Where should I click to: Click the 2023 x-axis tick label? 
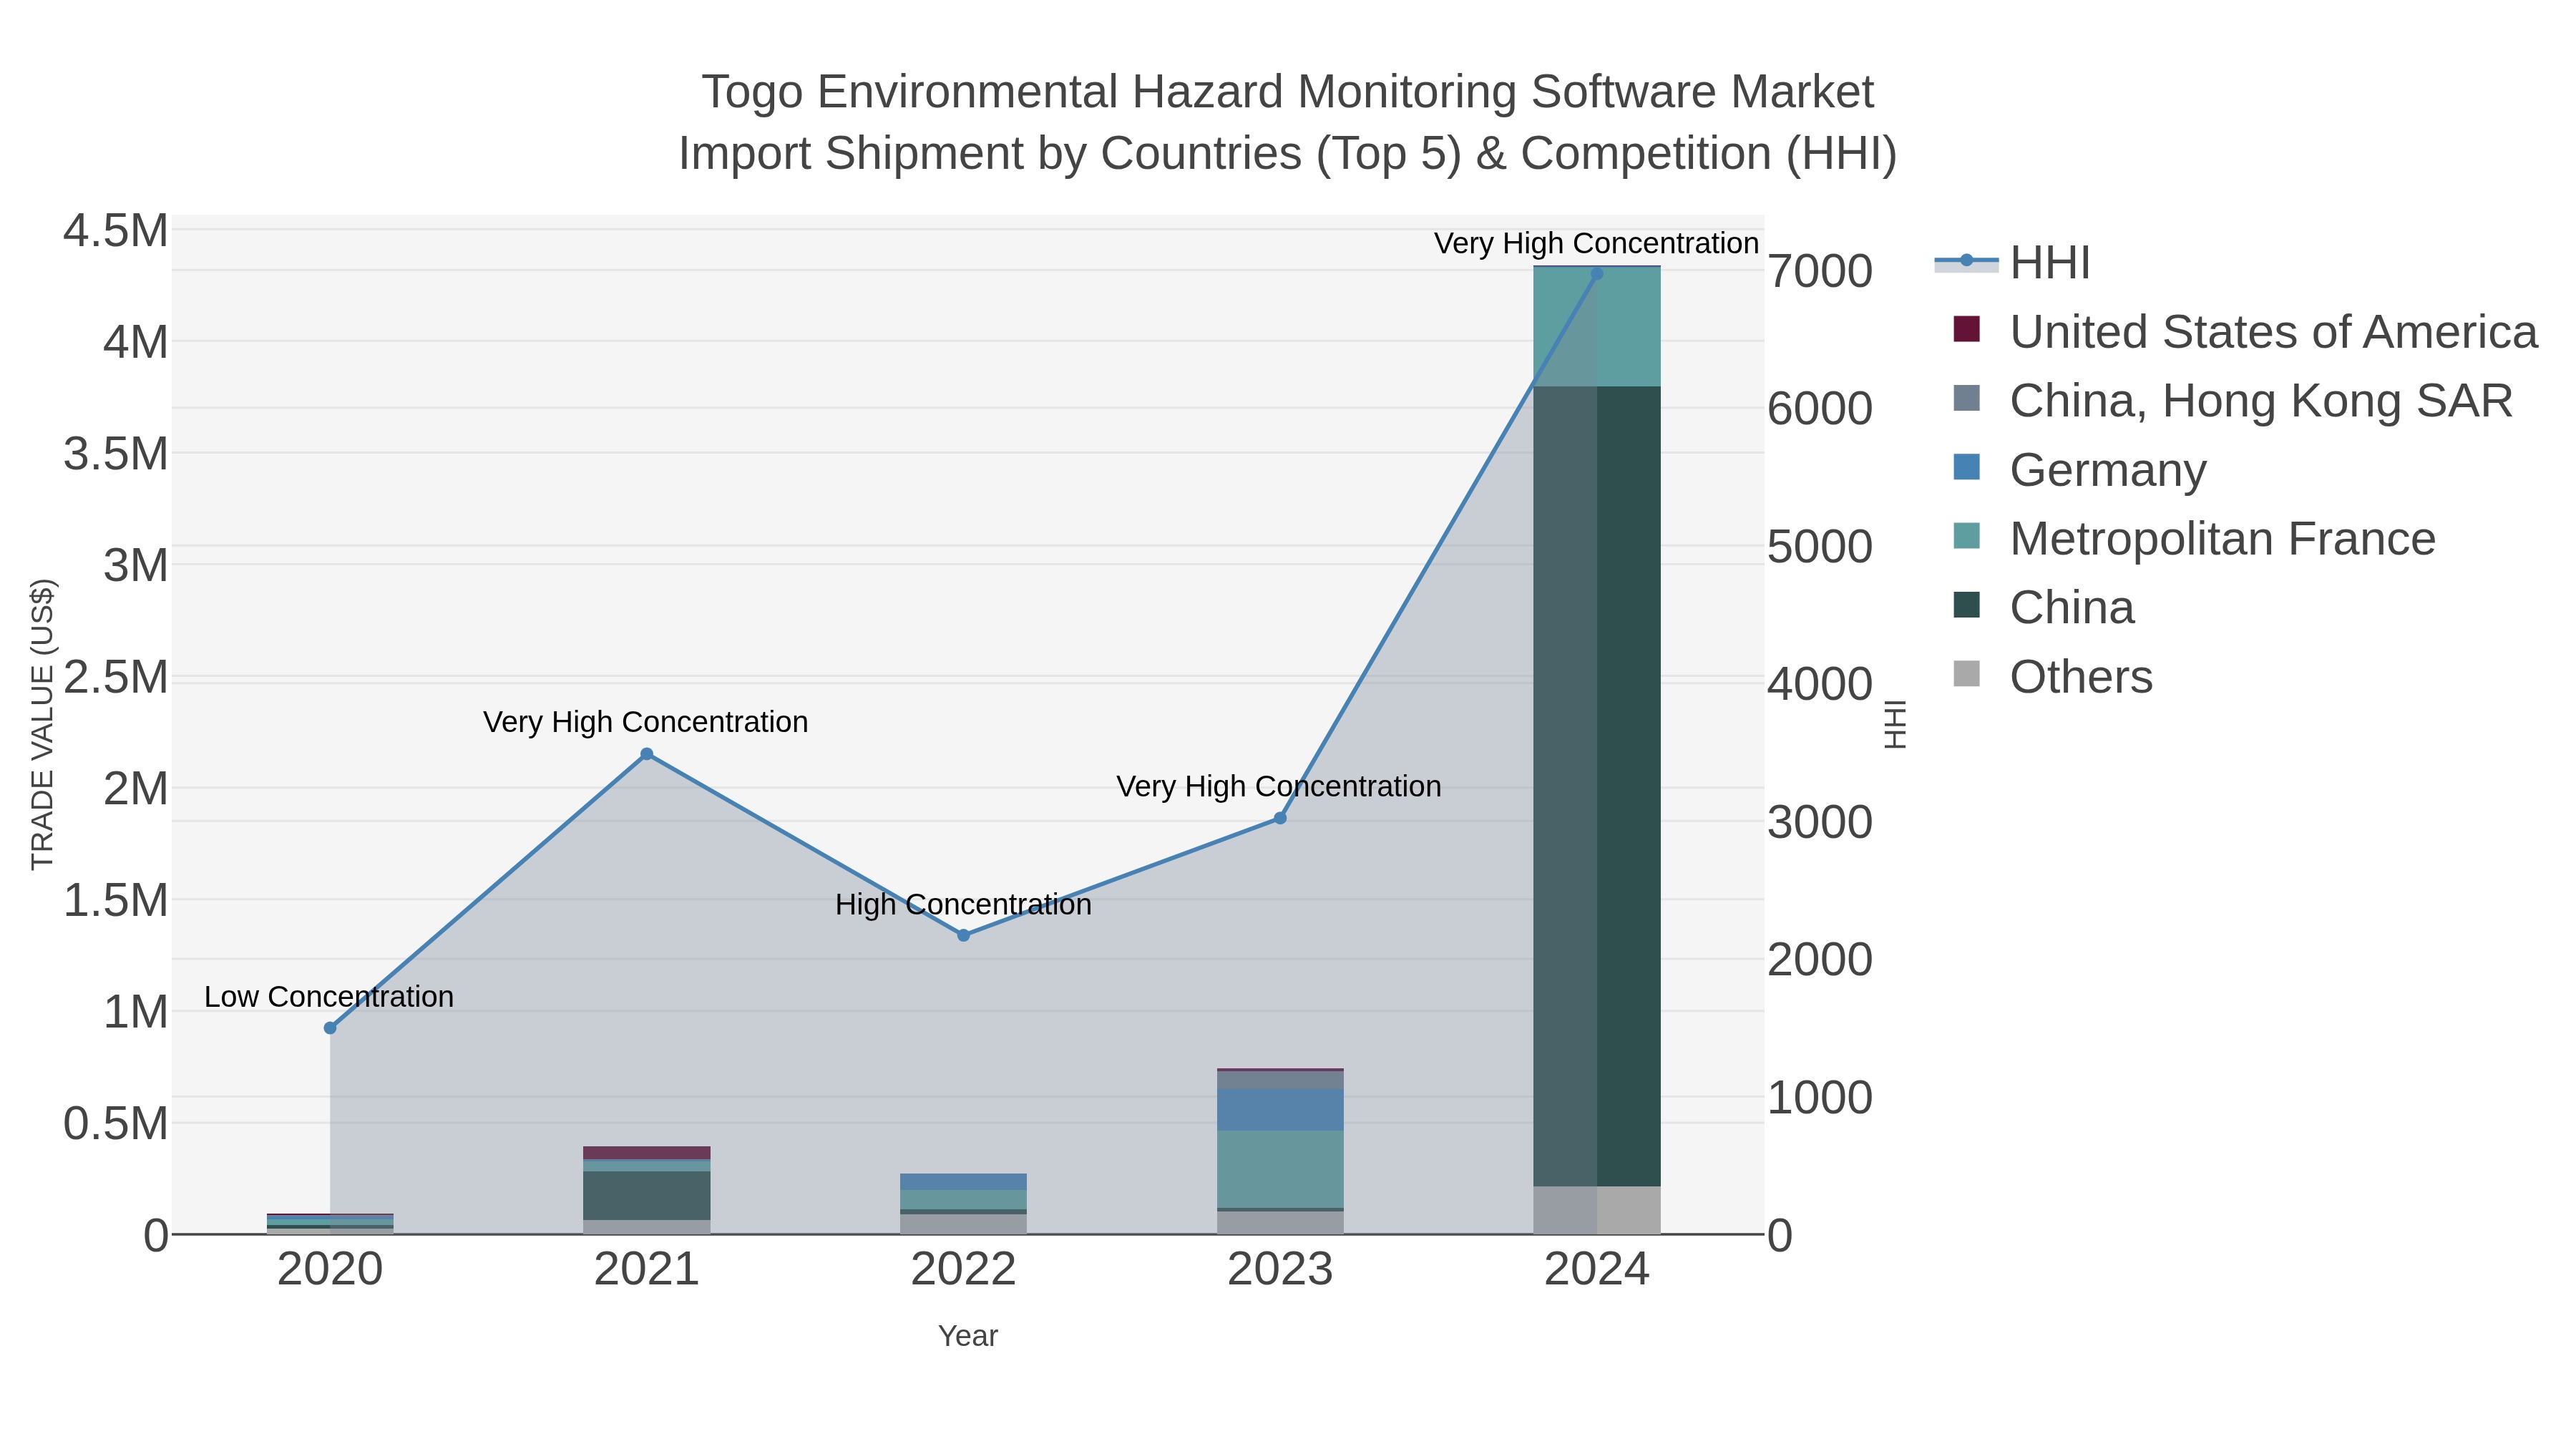(x=1280, y=1270)
